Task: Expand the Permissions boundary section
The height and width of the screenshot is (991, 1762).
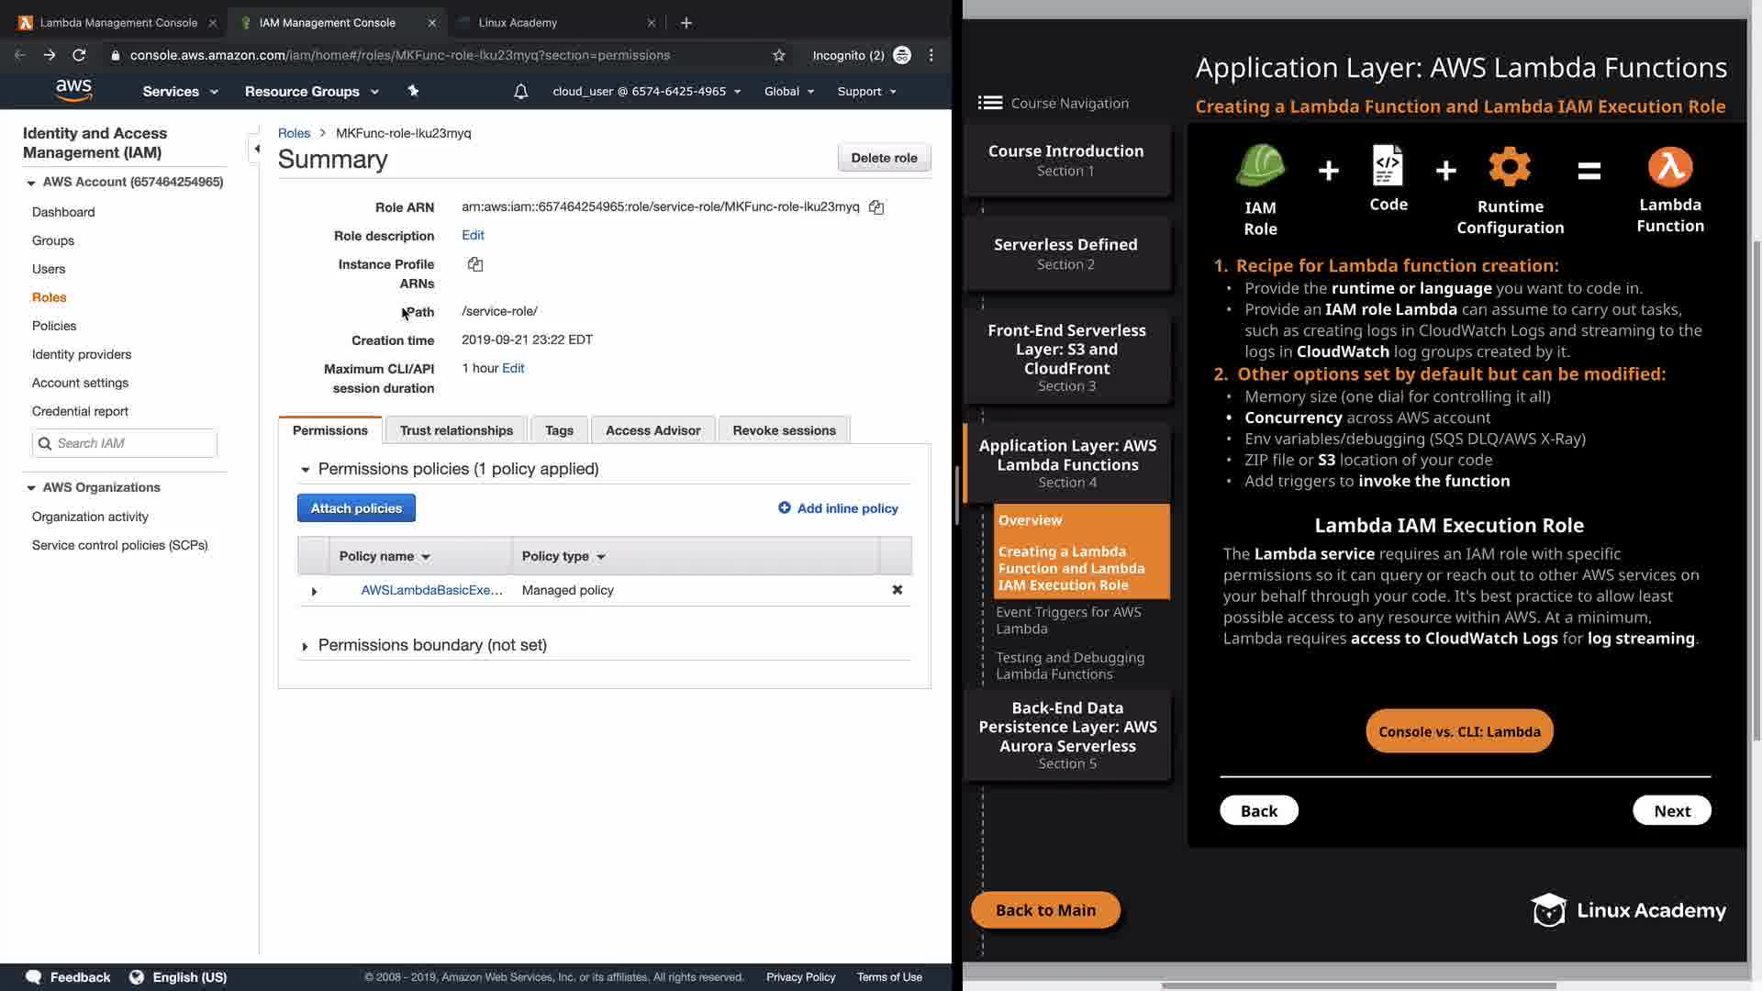Action: click(x=305, y=646)
